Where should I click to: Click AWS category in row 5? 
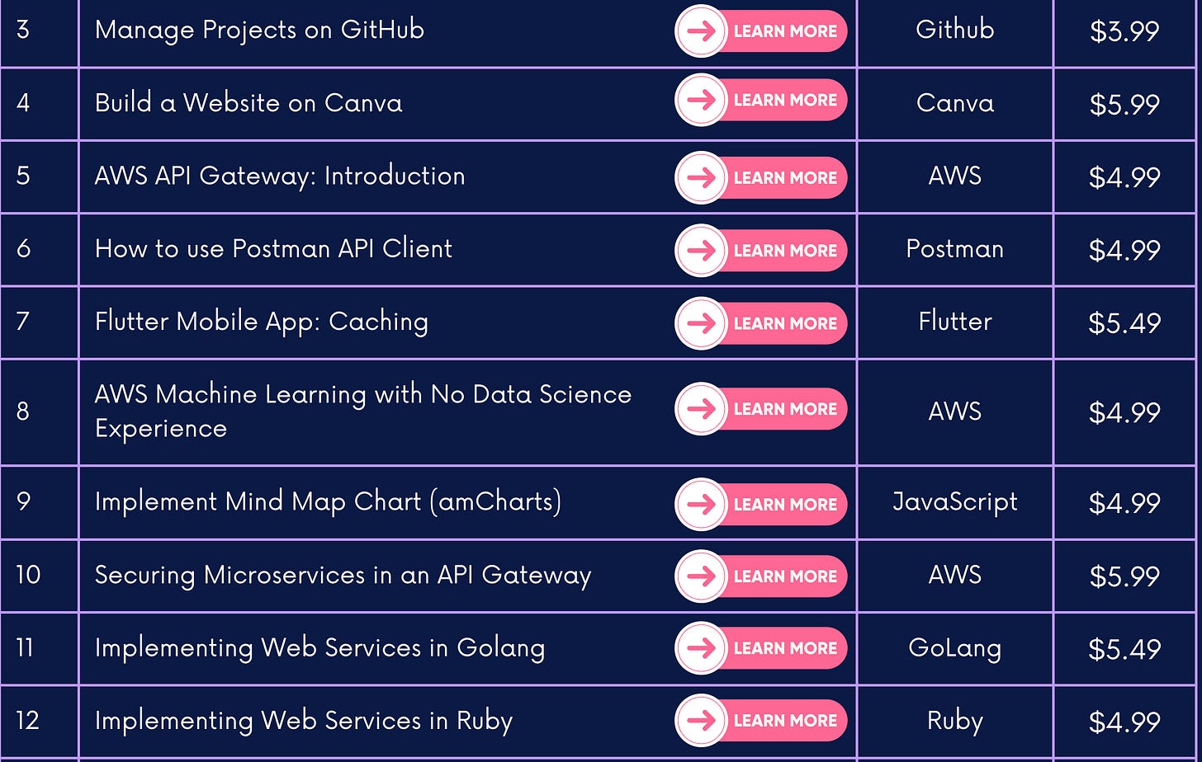click(x=955, y=176)
